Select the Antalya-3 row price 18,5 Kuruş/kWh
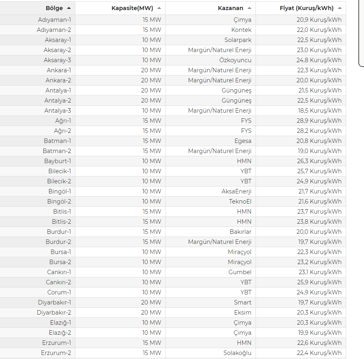 pyautogui.click(x=301, y=111)
